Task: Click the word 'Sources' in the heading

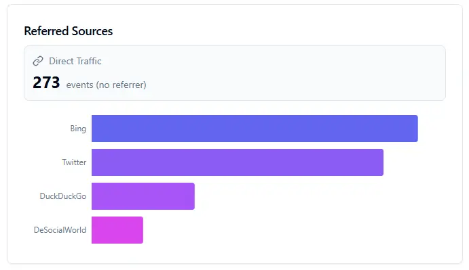Action: [x=92, y=31]
